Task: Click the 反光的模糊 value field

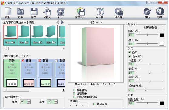Action: coord(132,90)
